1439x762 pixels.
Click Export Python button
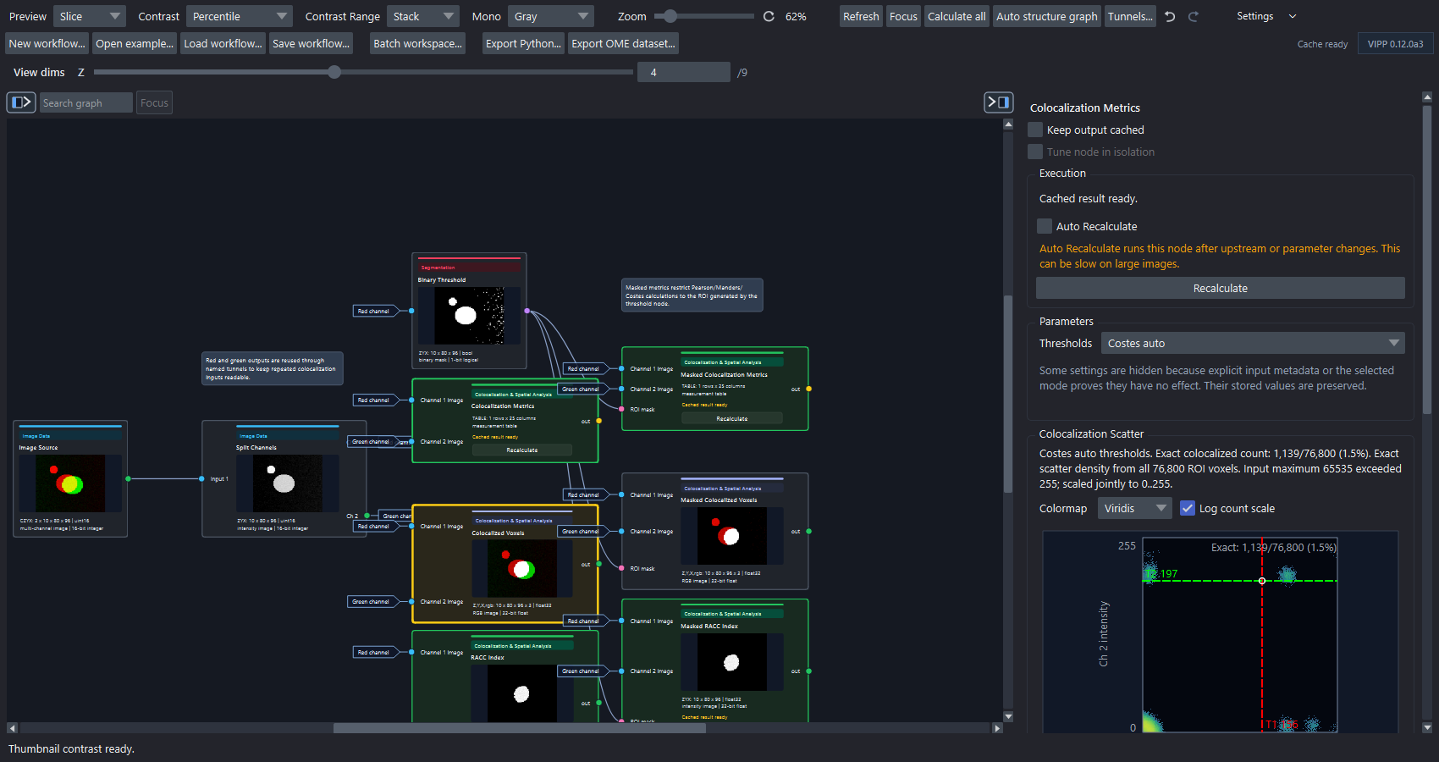[523, 43]
